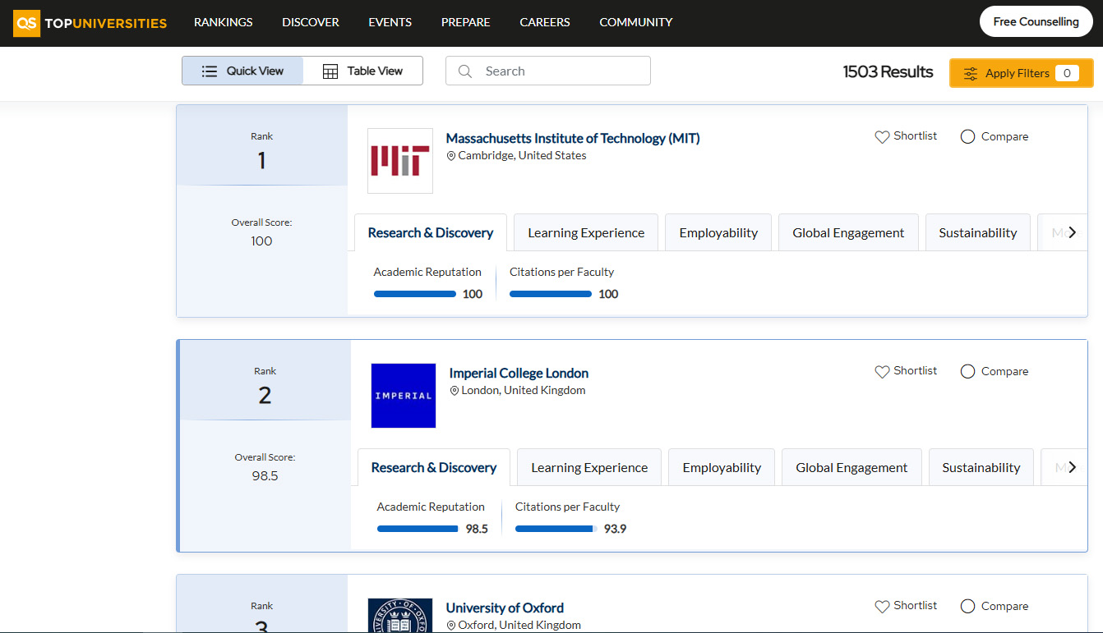Switch to Quick View
This screenshot has height=633, width=1103.
coord(242,71)
